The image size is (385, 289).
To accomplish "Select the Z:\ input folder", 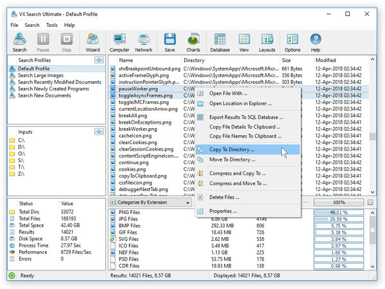I will 56,174.
